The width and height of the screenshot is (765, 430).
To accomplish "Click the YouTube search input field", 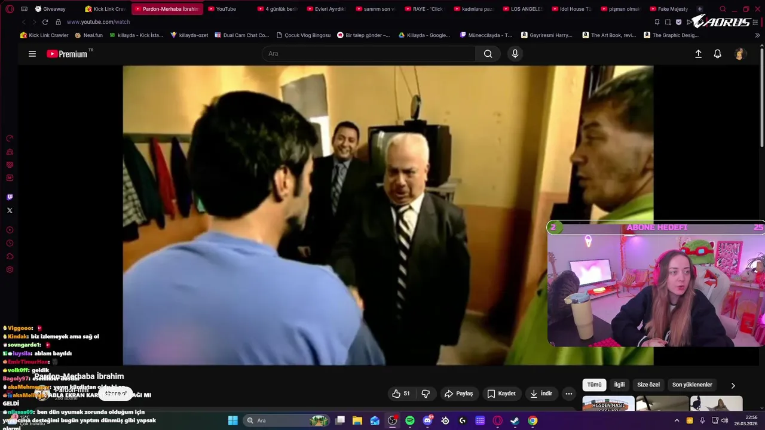I will 368,54.
